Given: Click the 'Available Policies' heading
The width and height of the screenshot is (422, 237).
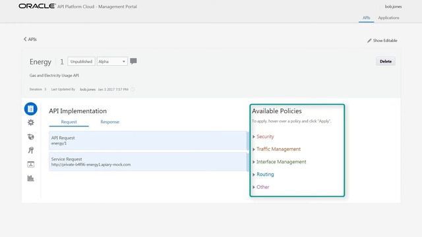Looking at the screenshot, I should [277, 111].
